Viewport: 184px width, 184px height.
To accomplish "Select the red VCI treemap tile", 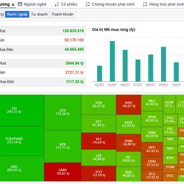I will click(x=98, y=141).
